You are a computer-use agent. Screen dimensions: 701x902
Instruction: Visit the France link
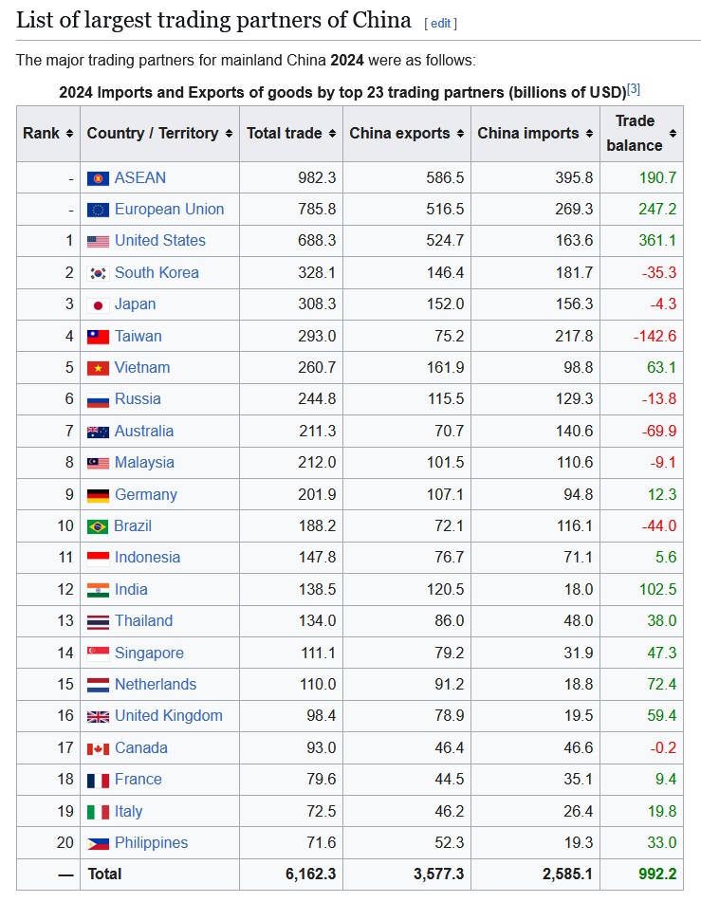(138, 780)
